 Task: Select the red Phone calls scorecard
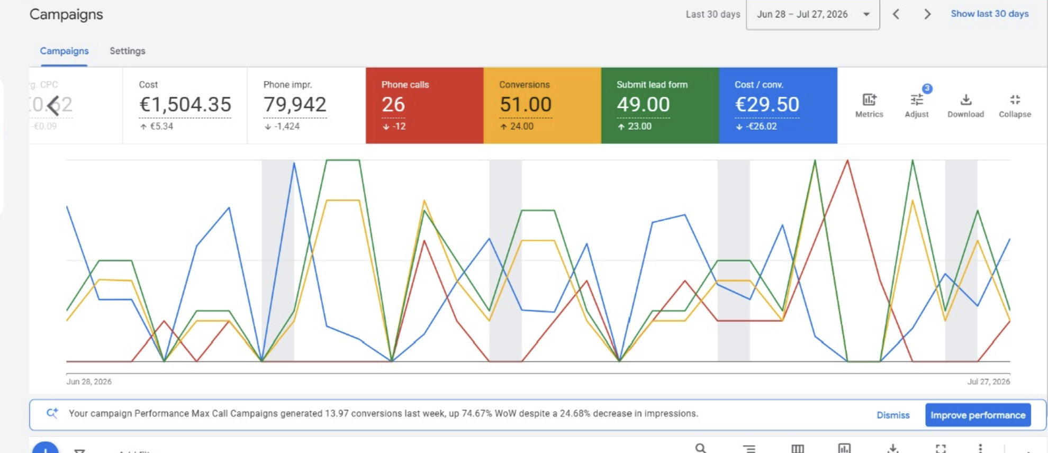[x=424, y=105]
